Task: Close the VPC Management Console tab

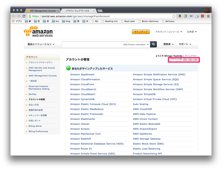Action: click(58, 11)
